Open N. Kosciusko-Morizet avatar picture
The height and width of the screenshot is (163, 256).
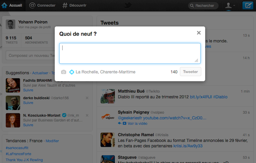point(13,120)
